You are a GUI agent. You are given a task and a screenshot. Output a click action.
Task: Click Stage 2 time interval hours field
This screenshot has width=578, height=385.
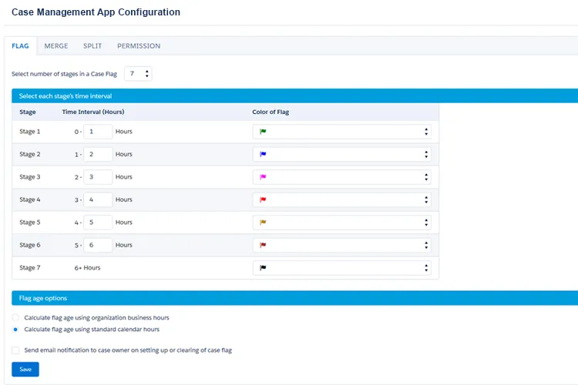pyautogui.click(x=98, y=154)
